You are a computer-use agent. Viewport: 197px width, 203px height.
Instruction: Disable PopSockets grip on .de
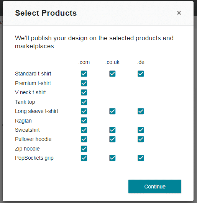click(x=141, y=158)
